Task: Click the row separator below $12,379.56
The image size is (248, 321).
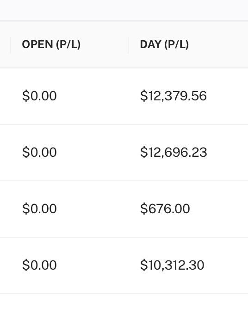Action: click(x=124, y=124)
